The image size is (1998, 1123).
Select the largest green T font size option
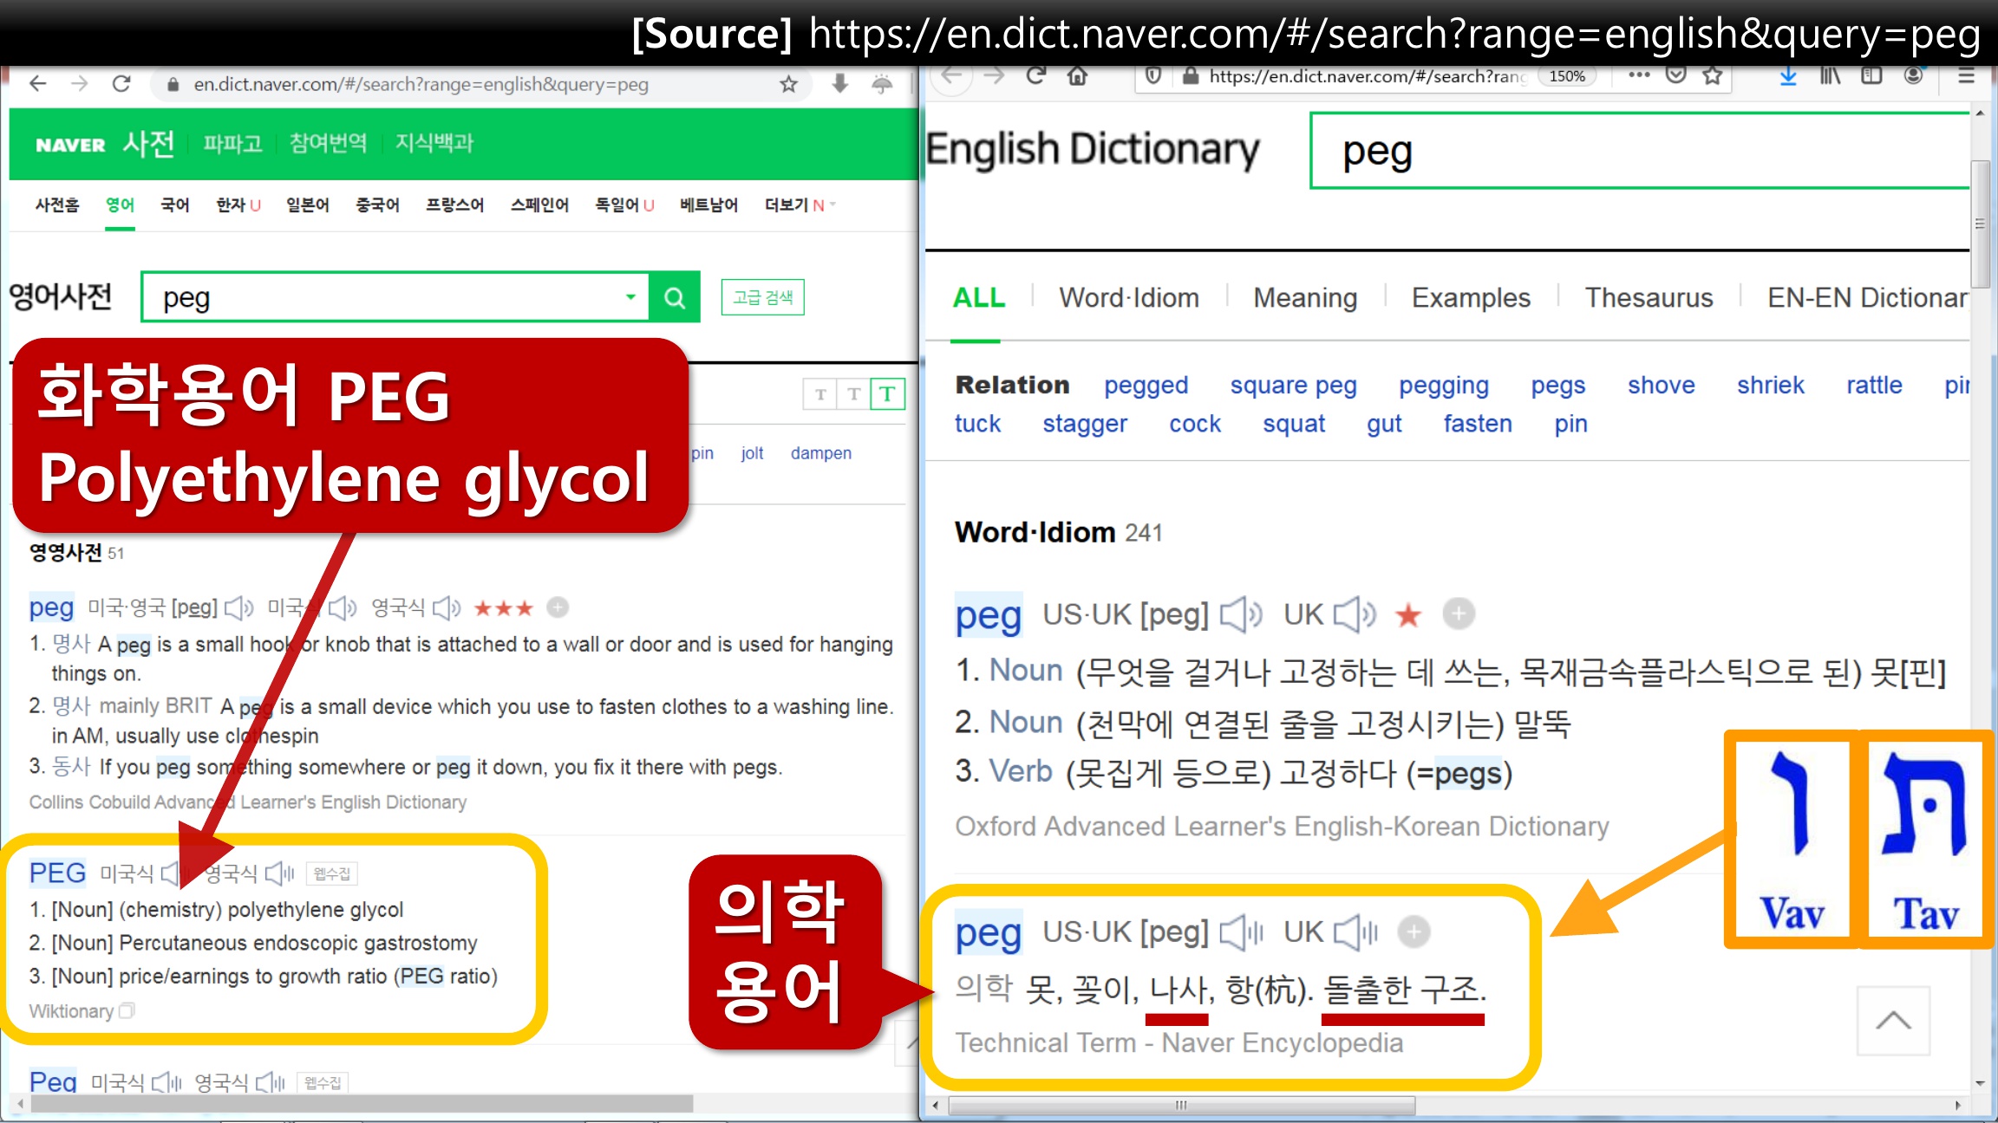coord(888,395)
